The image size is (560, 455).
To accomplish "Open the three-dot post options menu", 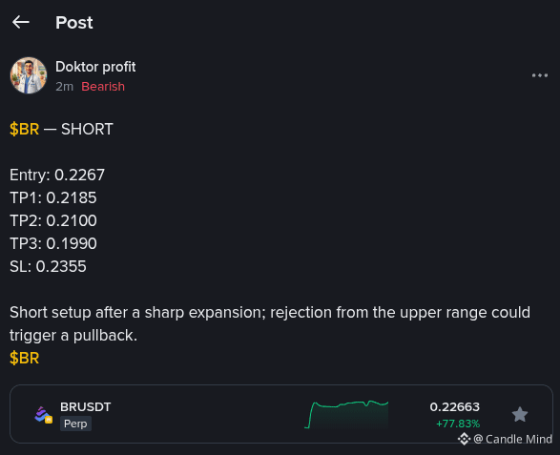I will [x=540, y=75].
